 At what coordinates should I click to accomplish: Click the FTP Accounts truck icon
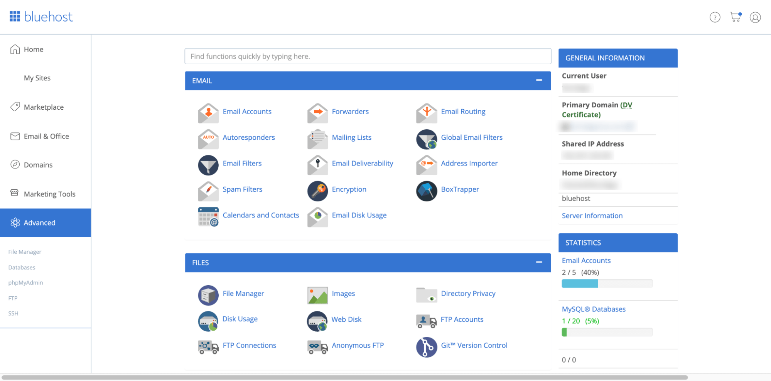click(x=427, y=321)
